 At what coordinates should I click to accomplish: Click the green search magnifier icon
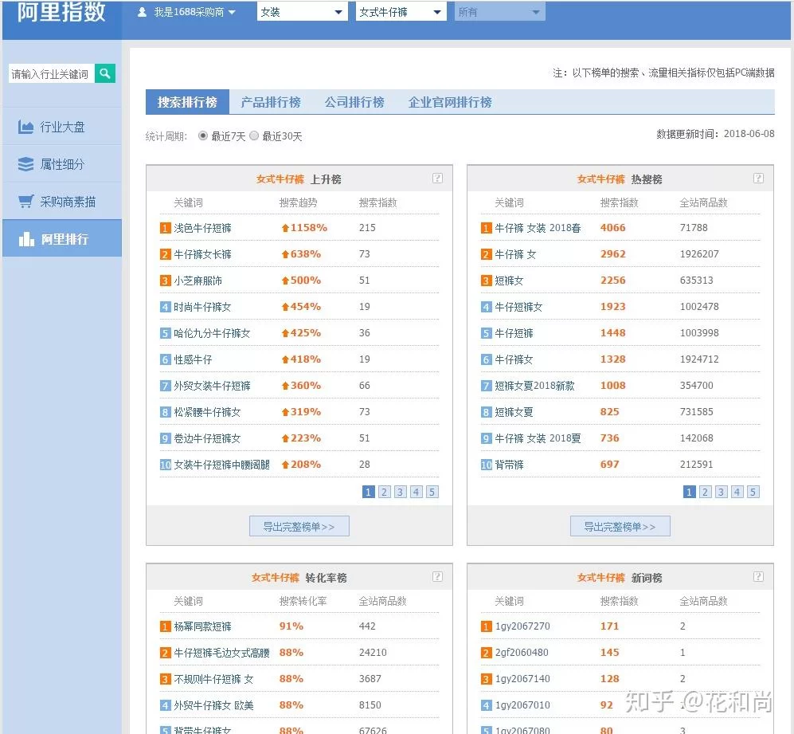(x=105, y=73)
